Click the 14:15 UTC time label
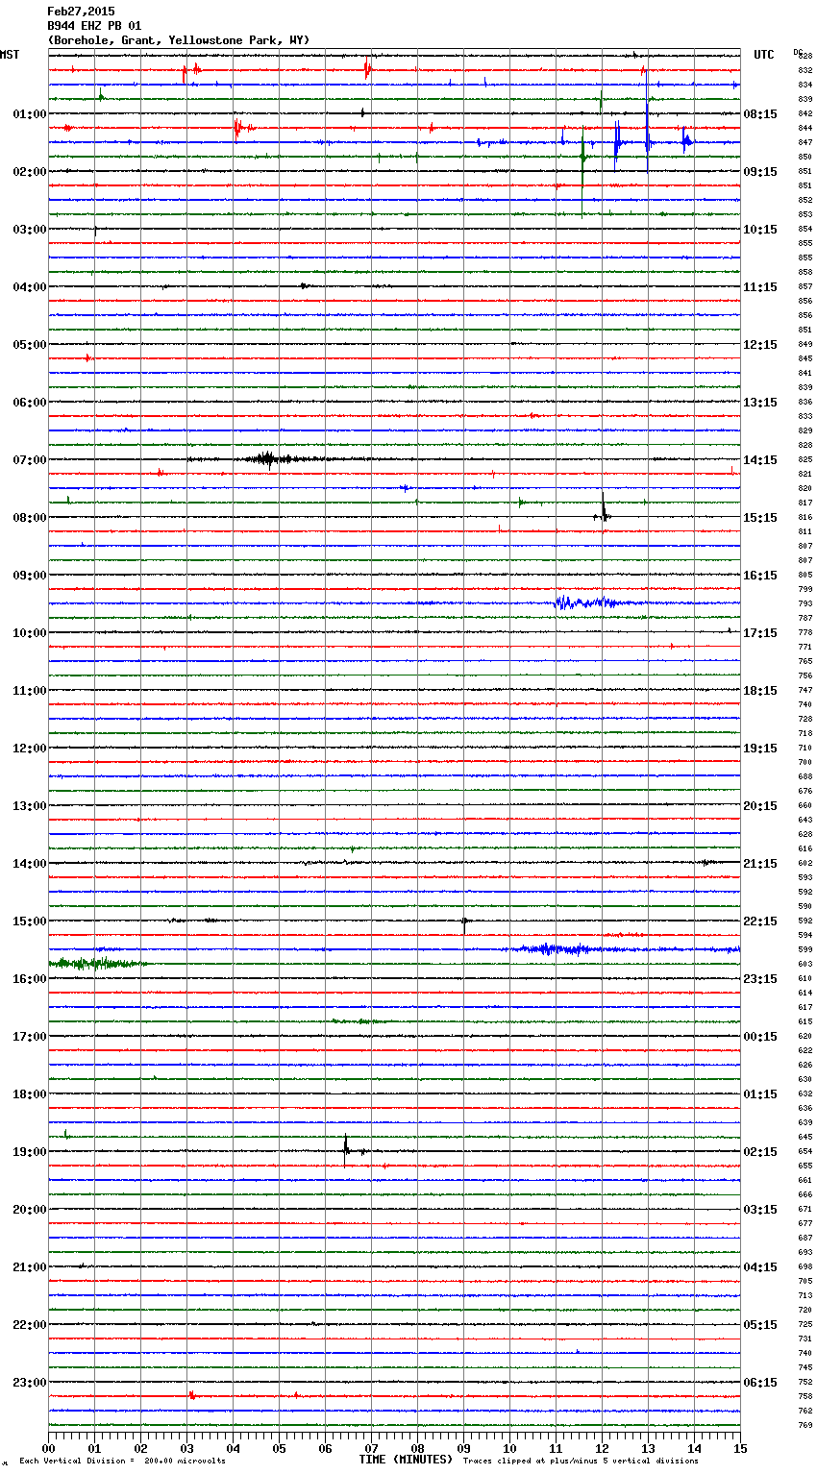Screen dimensions: 817x1474 (x=760, y=460)
